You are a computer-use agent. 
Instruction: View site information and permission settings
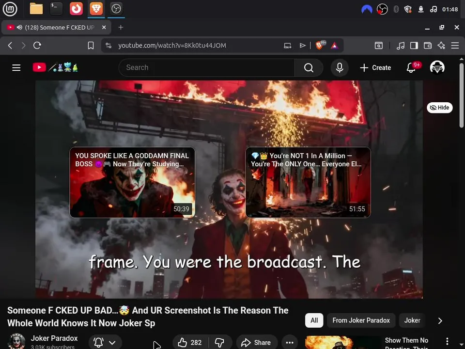click(x=108, y=46)
